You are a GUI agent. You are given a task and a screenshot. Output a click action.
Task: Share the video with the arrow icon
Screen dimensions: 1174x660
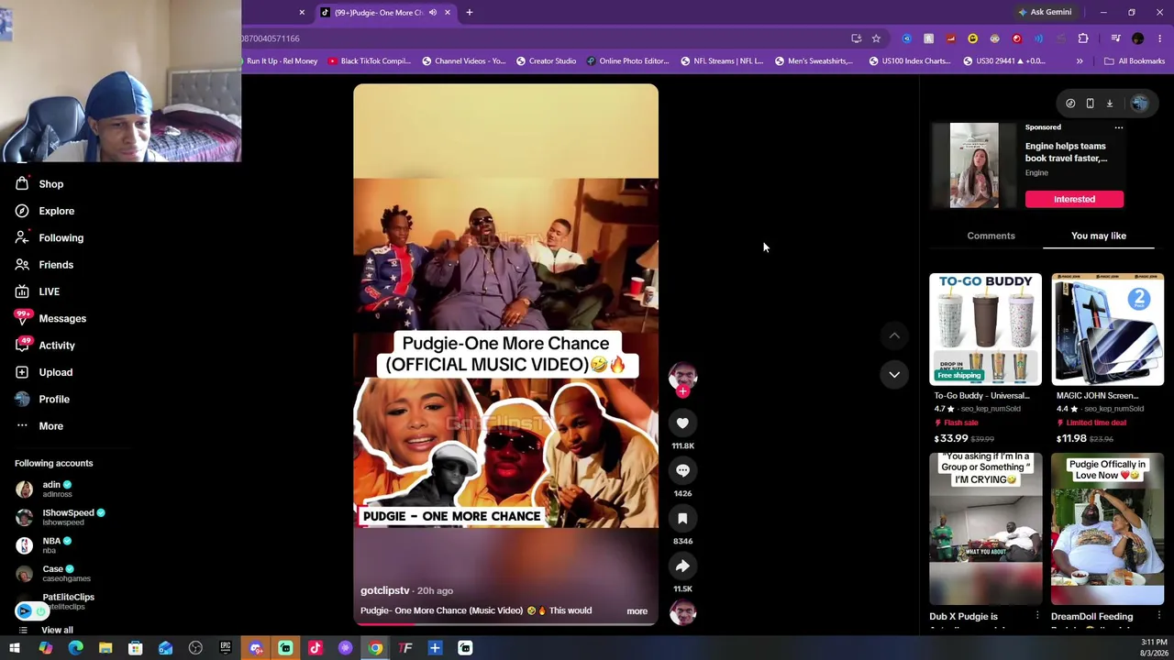(x=682, y=566)
